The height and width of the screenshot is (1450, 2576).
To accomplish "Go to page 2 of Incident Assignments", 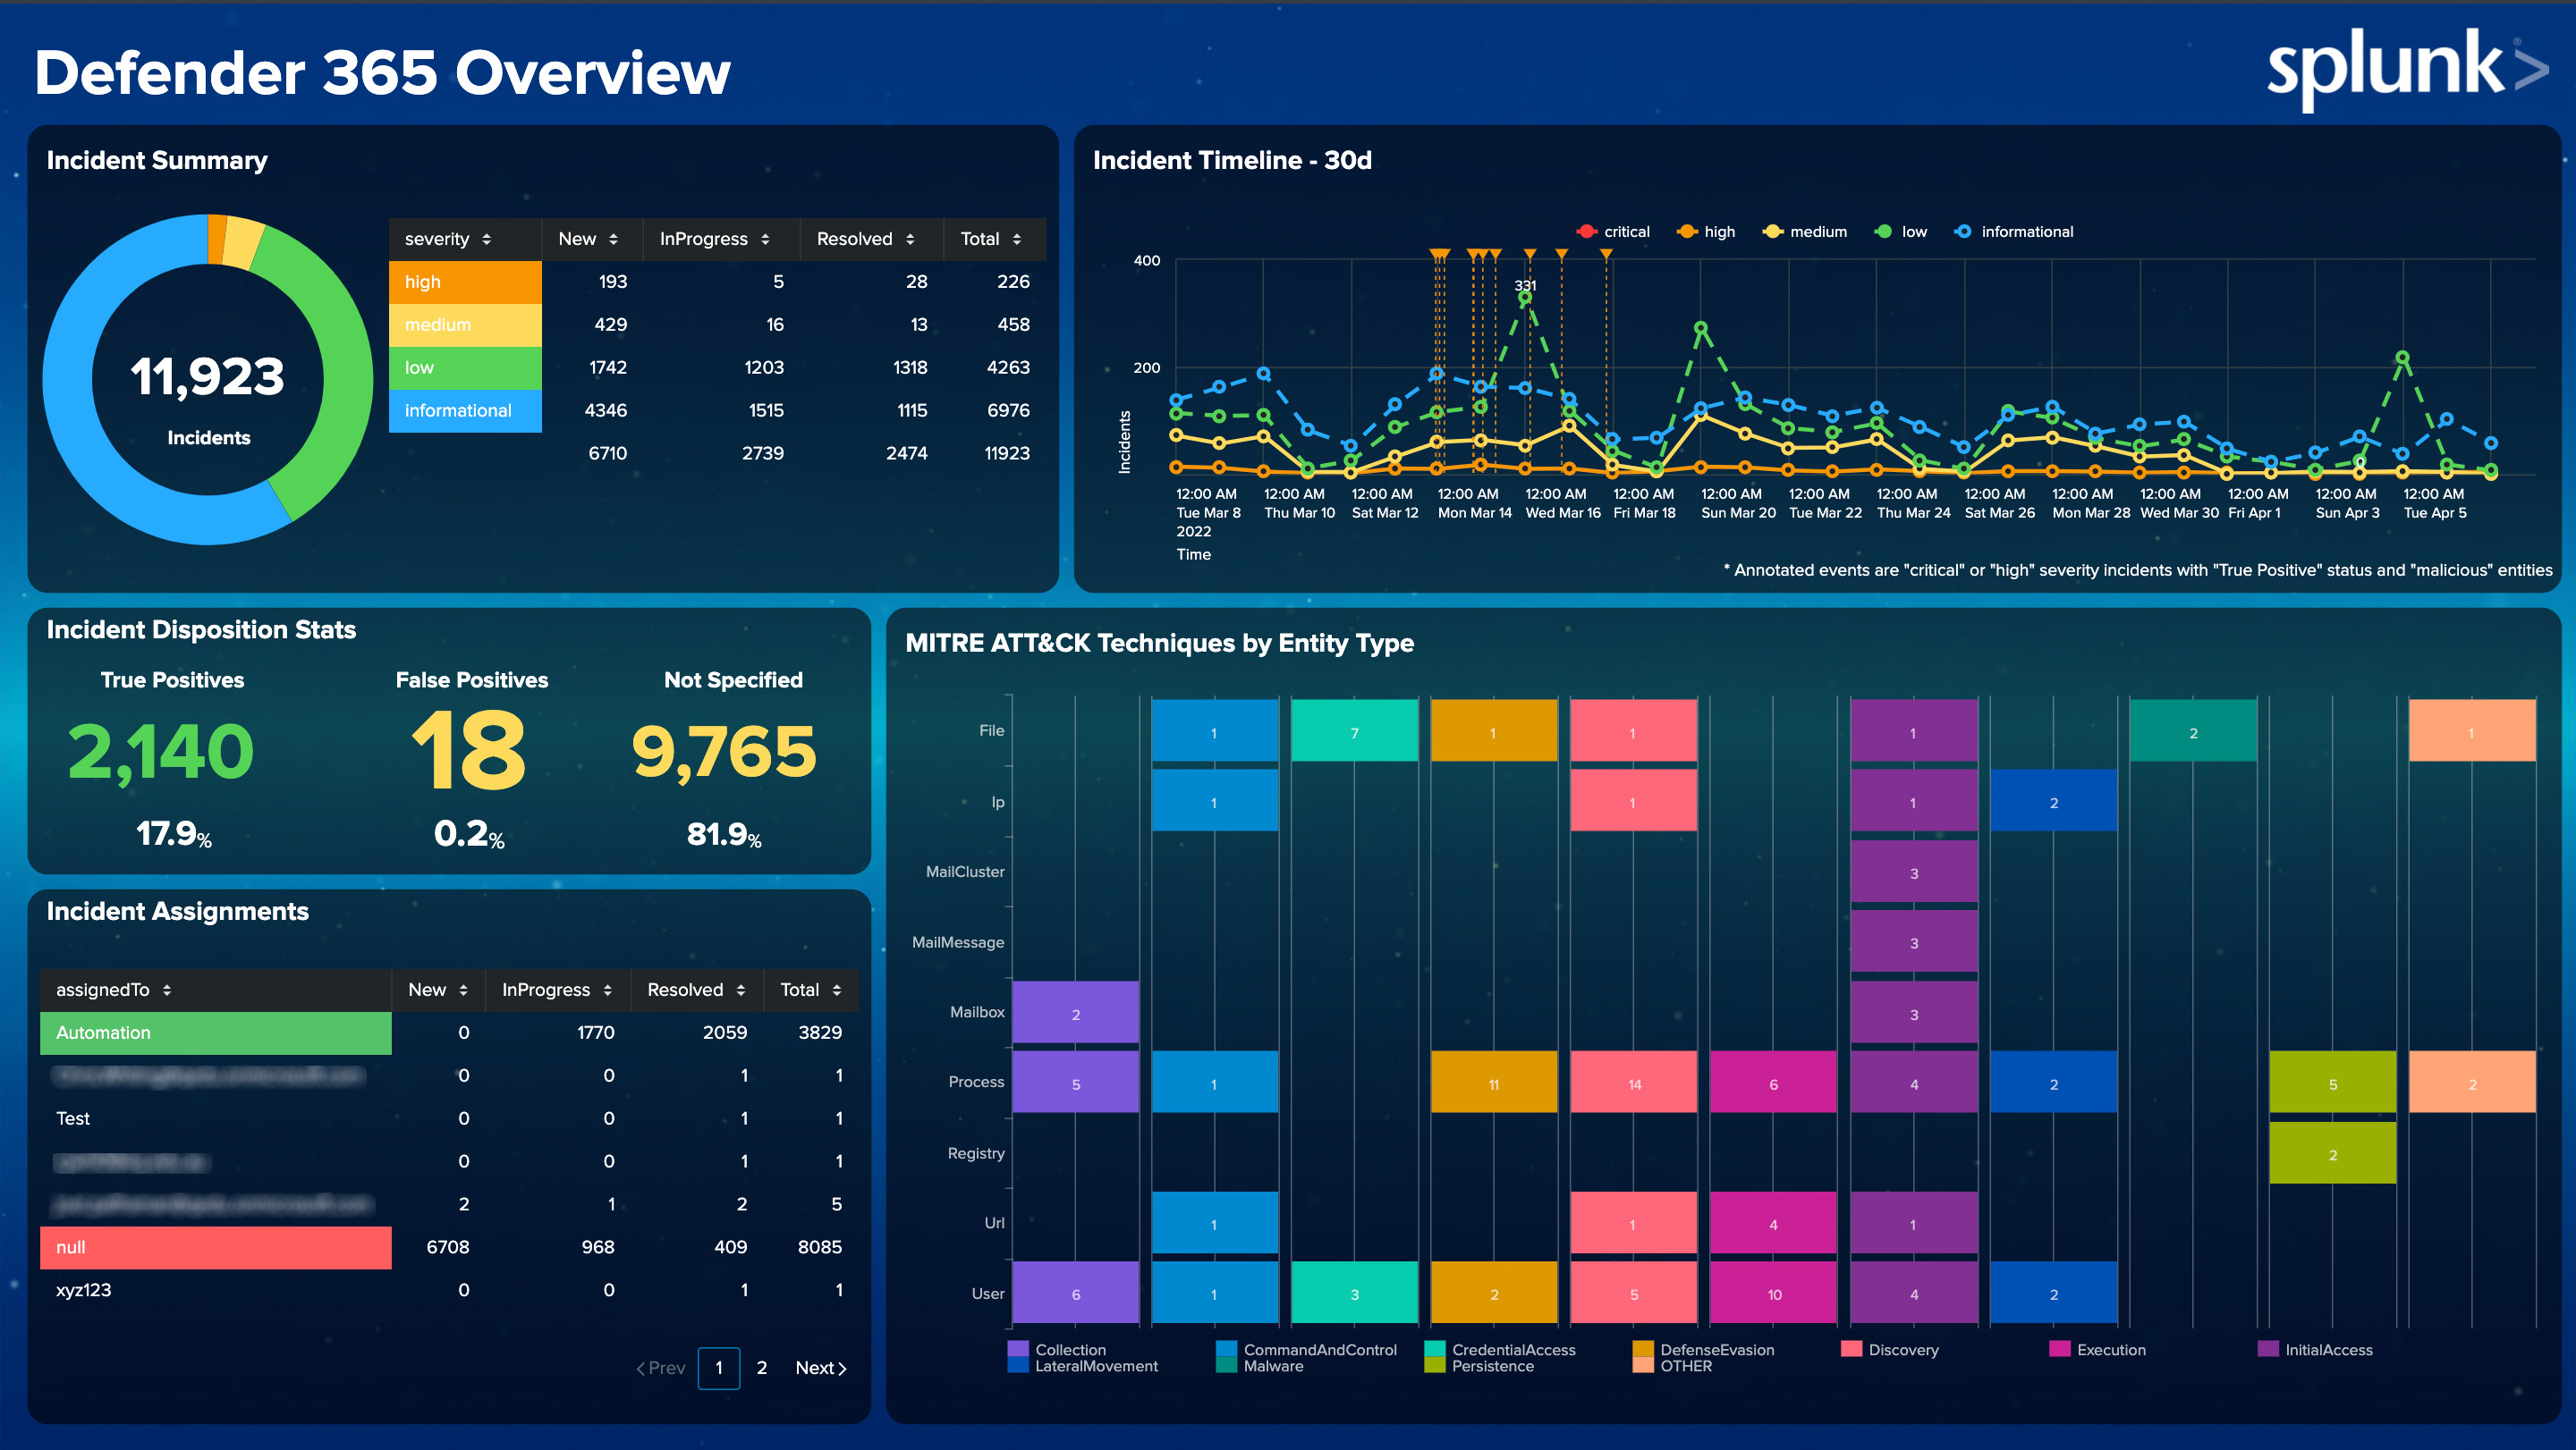I will 762,1368.
